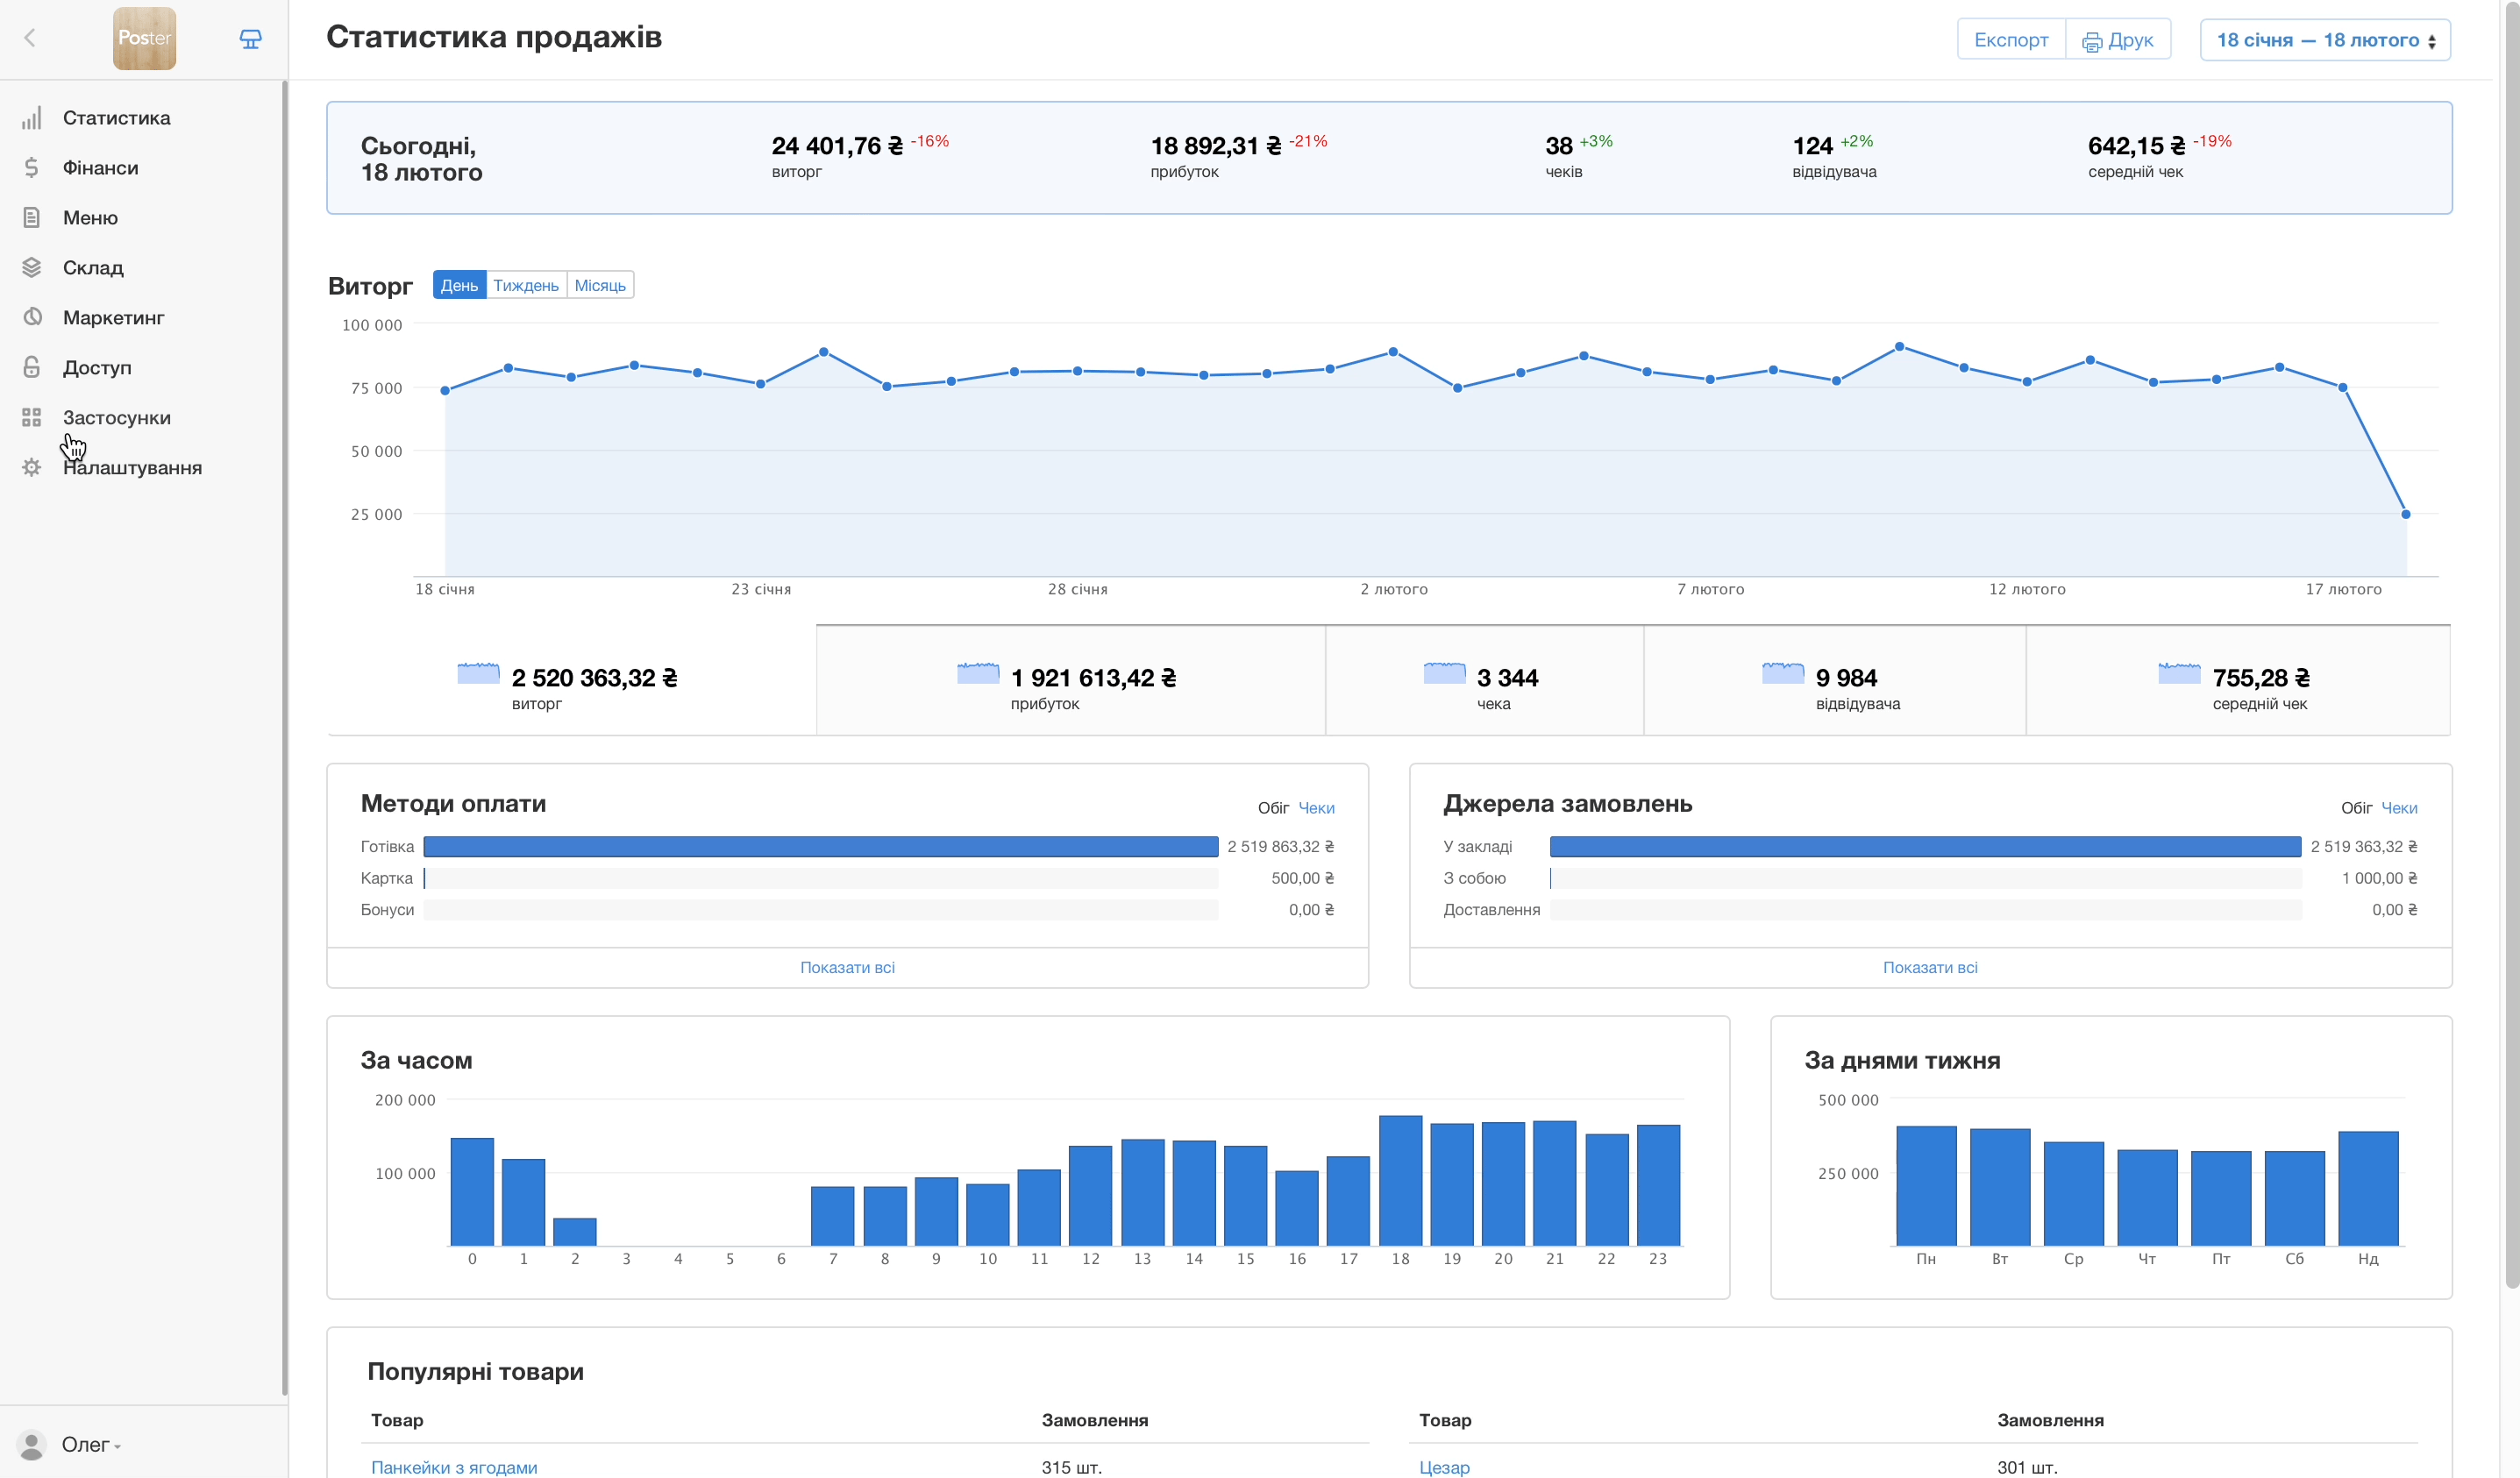Click the Налаштування gear icon

(32, 468)
